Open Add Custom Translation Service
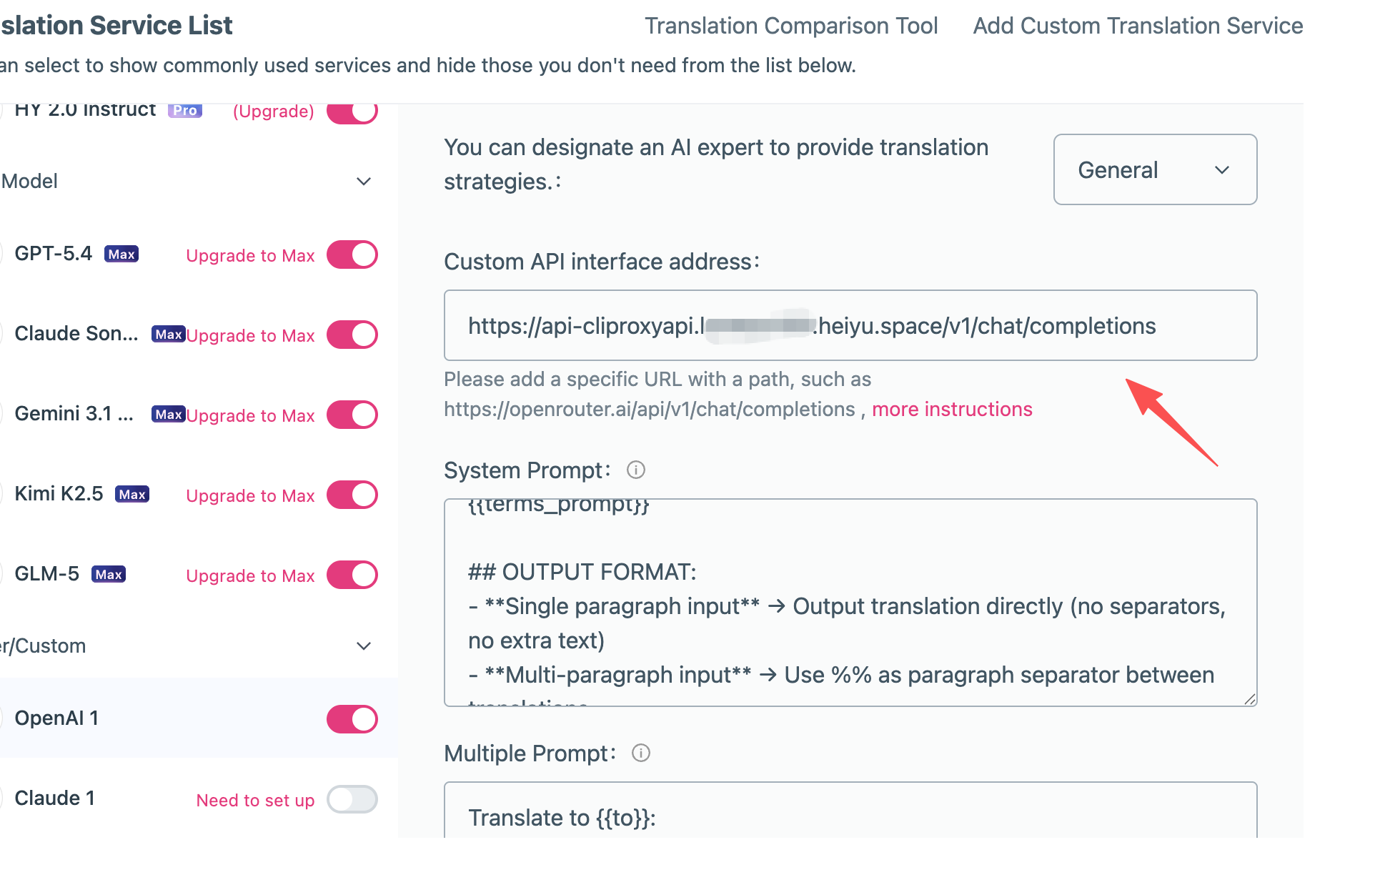Viewport: 1375px width, 885px height. [x=1138, y=26]
